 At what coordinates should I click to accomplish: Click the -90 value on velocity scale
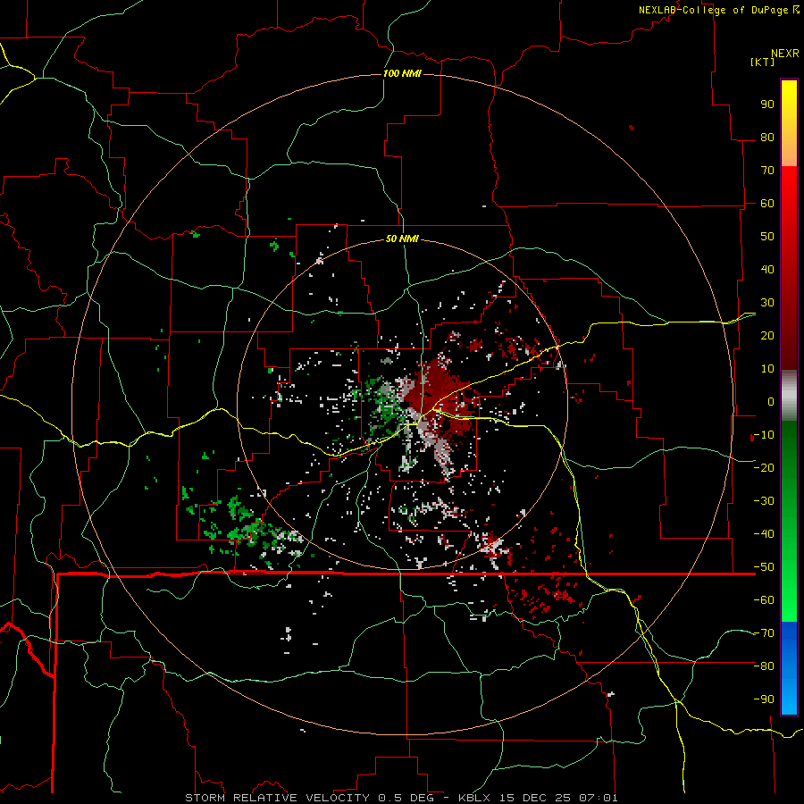764,699
